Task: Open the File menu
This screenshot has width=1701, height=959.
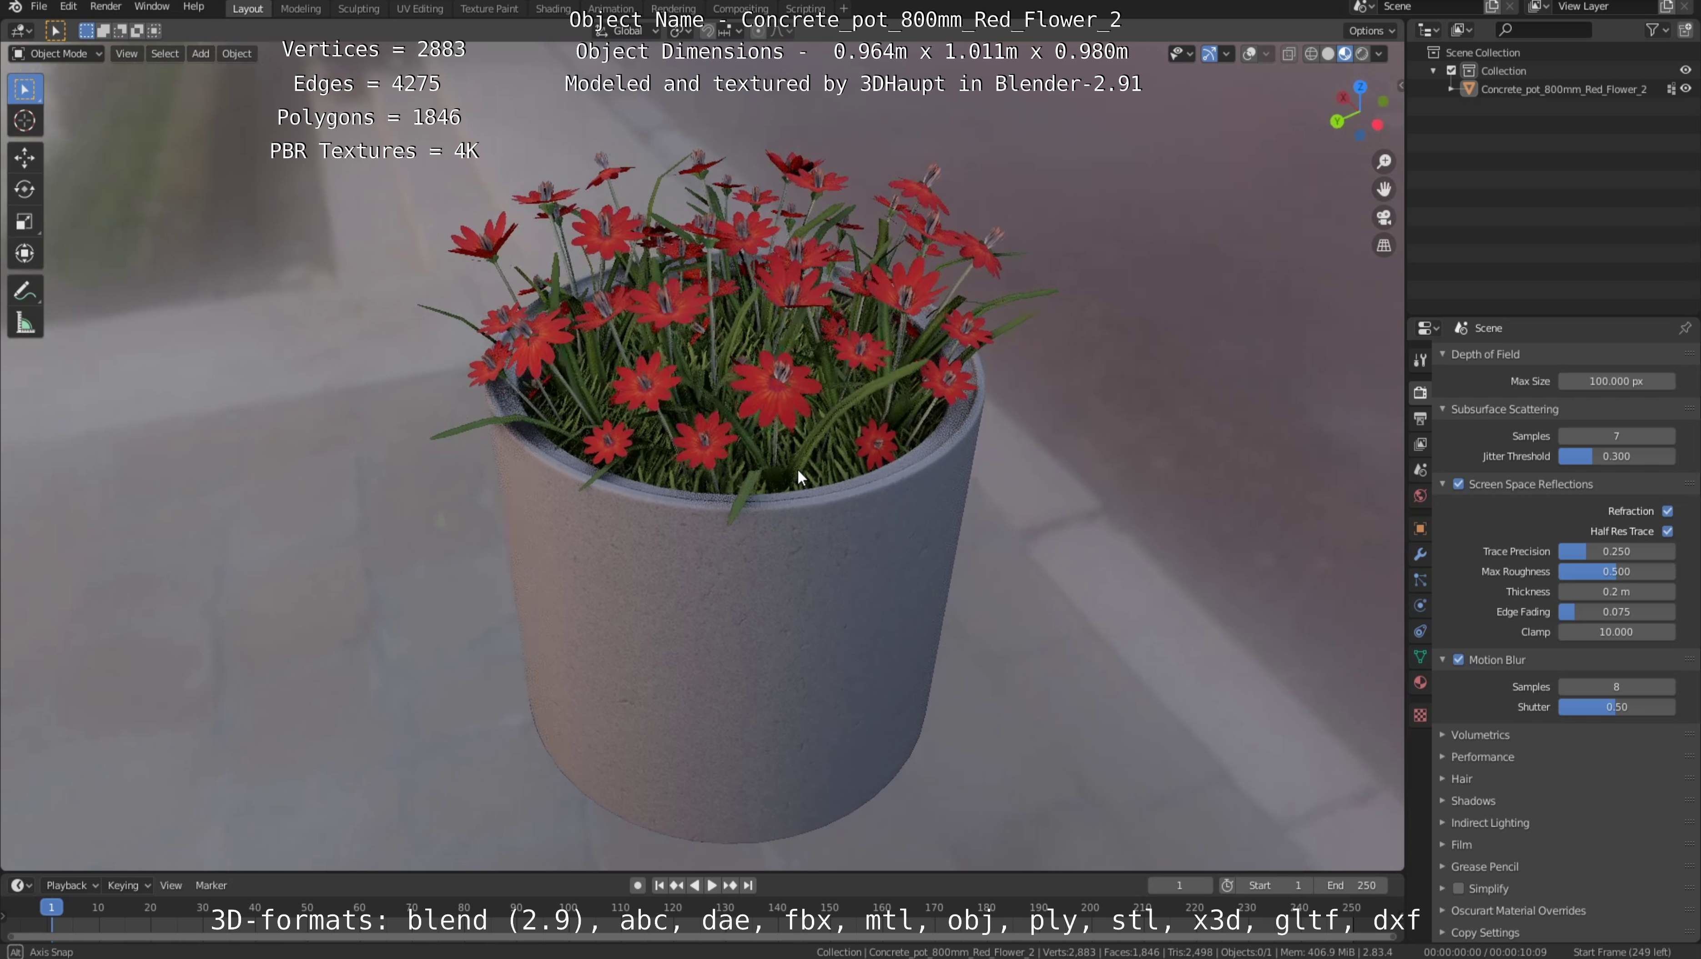Action: [38, 7]
